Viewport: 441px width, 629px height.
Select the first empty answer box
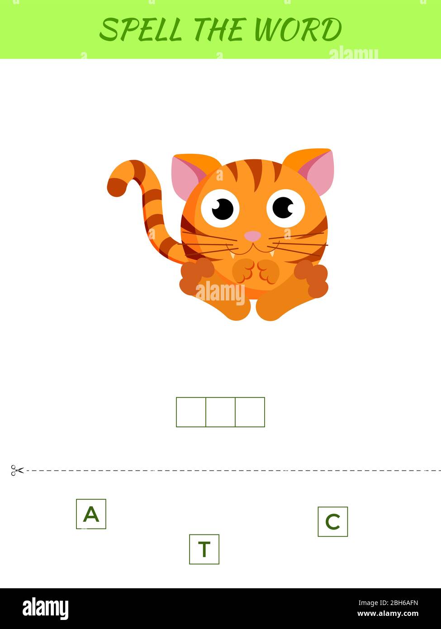click(191, 412)
